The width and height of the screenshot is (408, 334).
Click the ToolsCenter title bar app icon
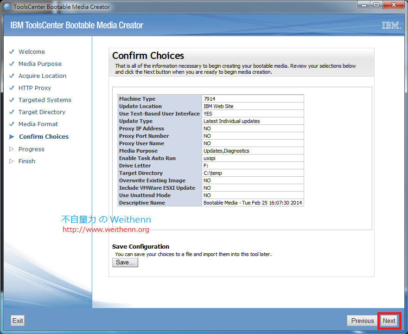(x=7, y=6)
